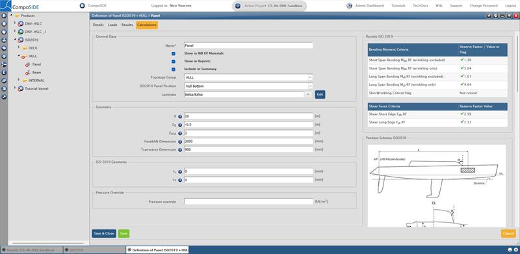This screenshot has width=520, height=254.
Task: Toggle Include in Summary checkbox
Action: tap(173, 70)
